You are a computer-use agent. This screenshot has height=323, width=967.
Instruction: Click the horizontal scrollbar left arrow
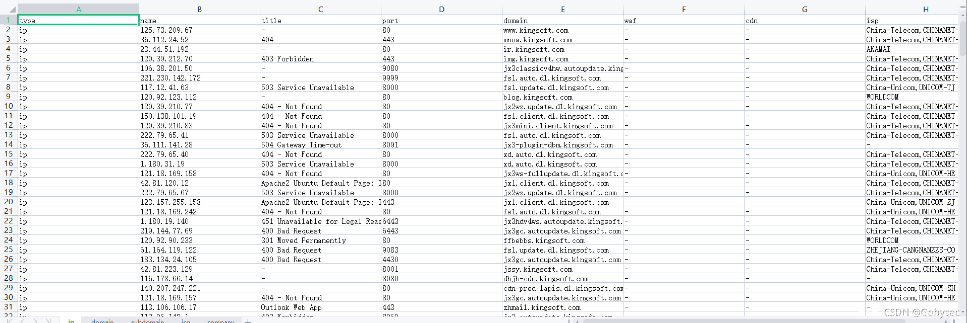tap(578, 320)
